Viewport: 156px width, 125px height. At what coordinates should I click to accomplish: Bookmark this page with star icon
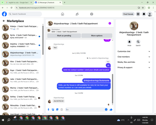pyautogui.click(x=143, y=8)
